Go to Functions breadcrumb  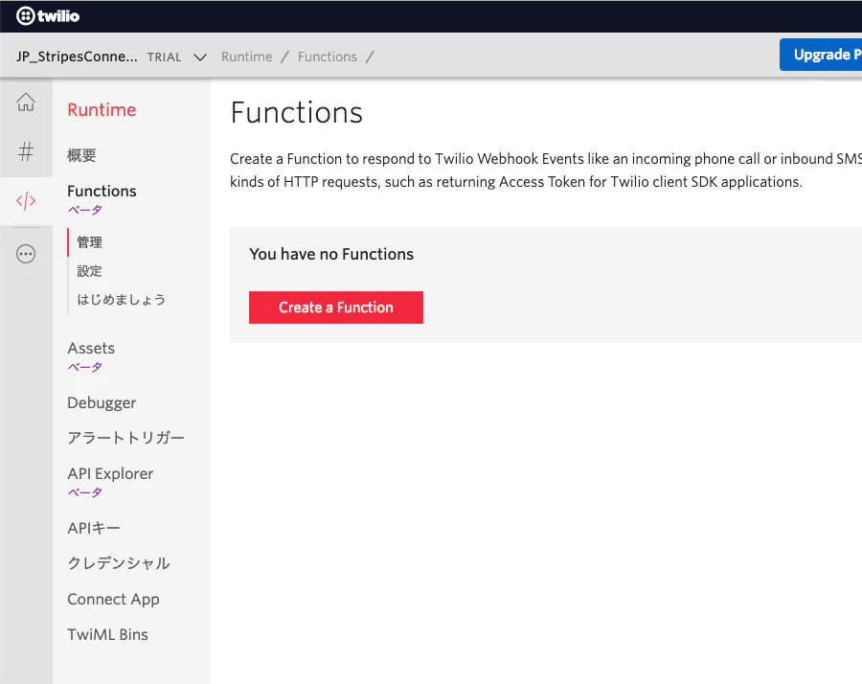click(328, 57)
